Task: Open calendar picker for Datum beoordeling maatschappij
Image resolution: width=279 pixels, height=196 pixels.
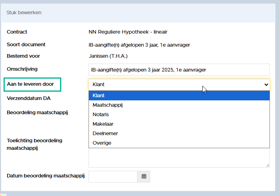Action: tap(144, 176)
